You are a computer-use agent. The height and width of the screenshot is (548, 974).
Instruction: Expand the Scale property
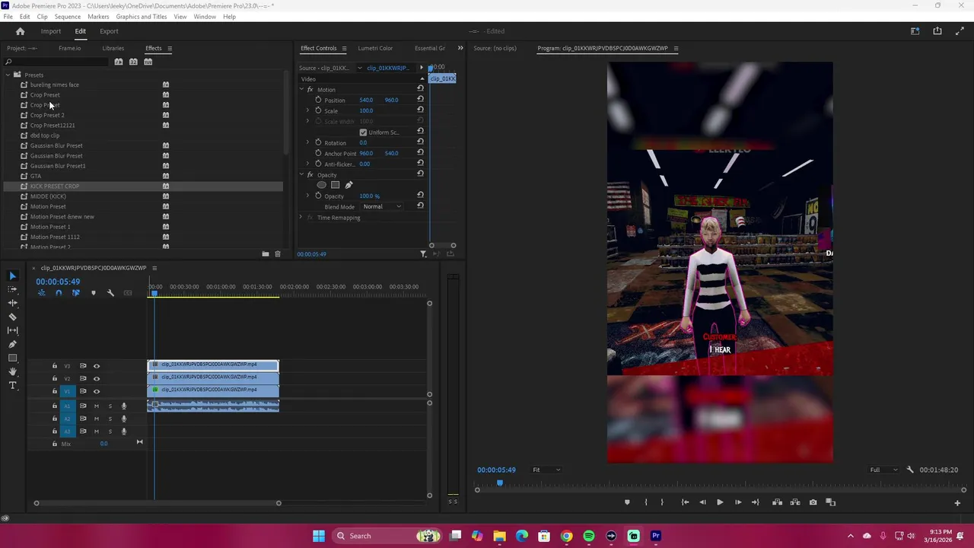point(308,110)
